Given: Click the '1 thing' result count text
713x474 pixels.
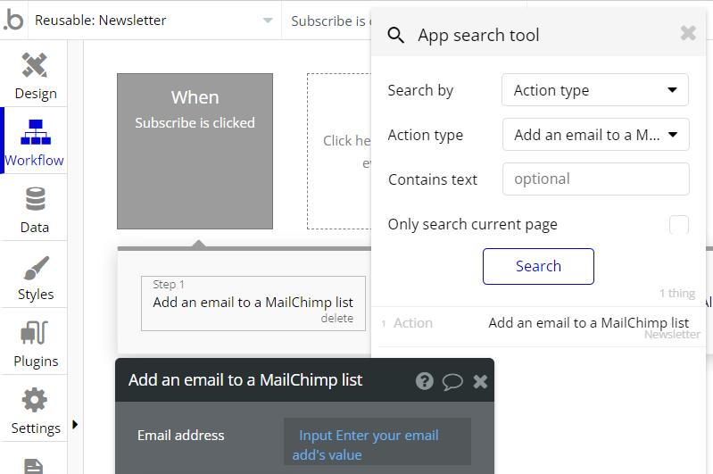Looking at the screenshot, I should coord(677,294).
